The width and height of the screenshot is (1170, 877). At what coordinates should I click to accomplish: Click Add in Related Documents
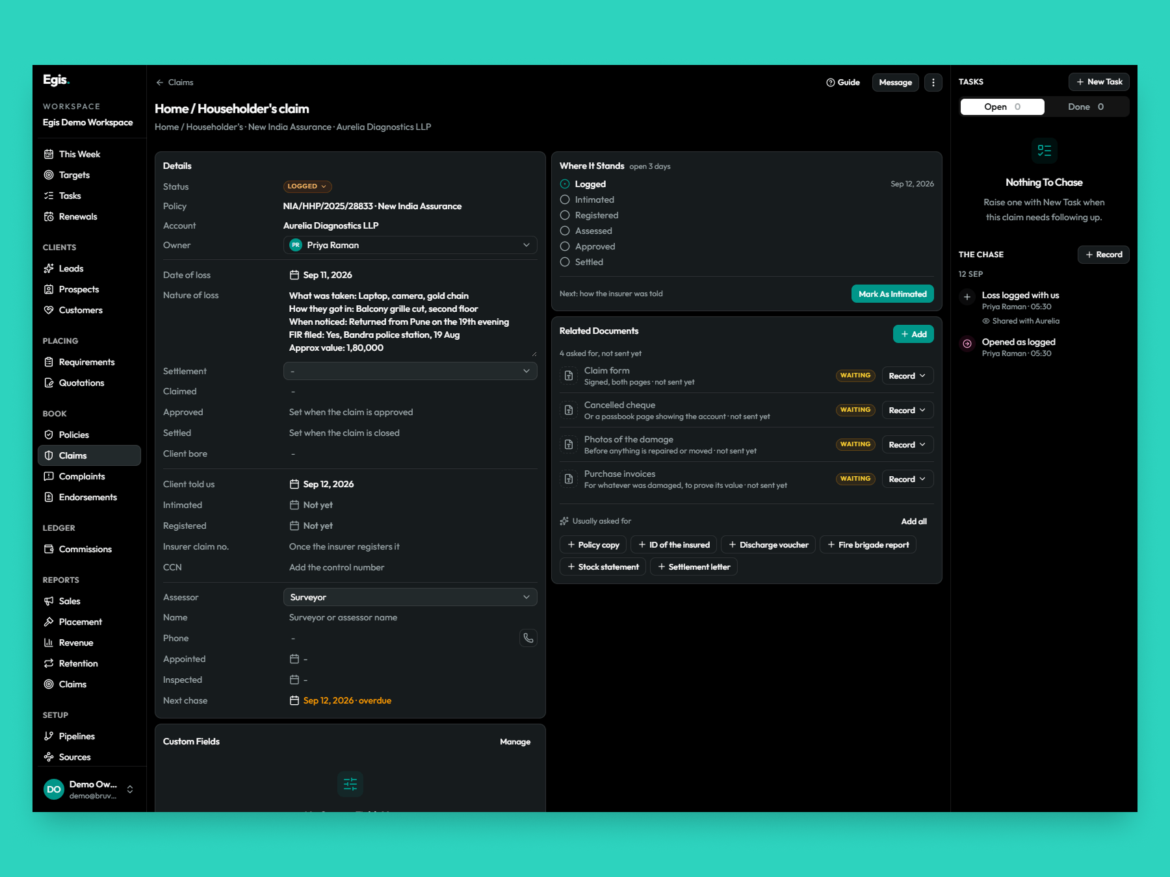pyautogui.click(x=913, y=334)
